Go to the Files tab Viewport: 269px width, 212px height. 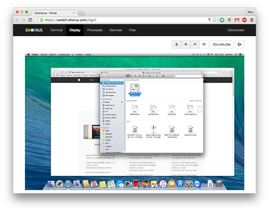132,30
